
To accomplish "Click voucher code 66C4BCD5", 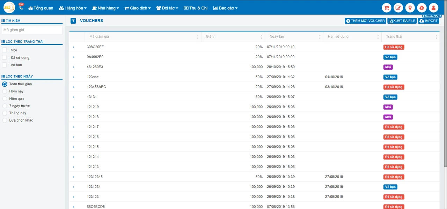I will click(96, 207).
